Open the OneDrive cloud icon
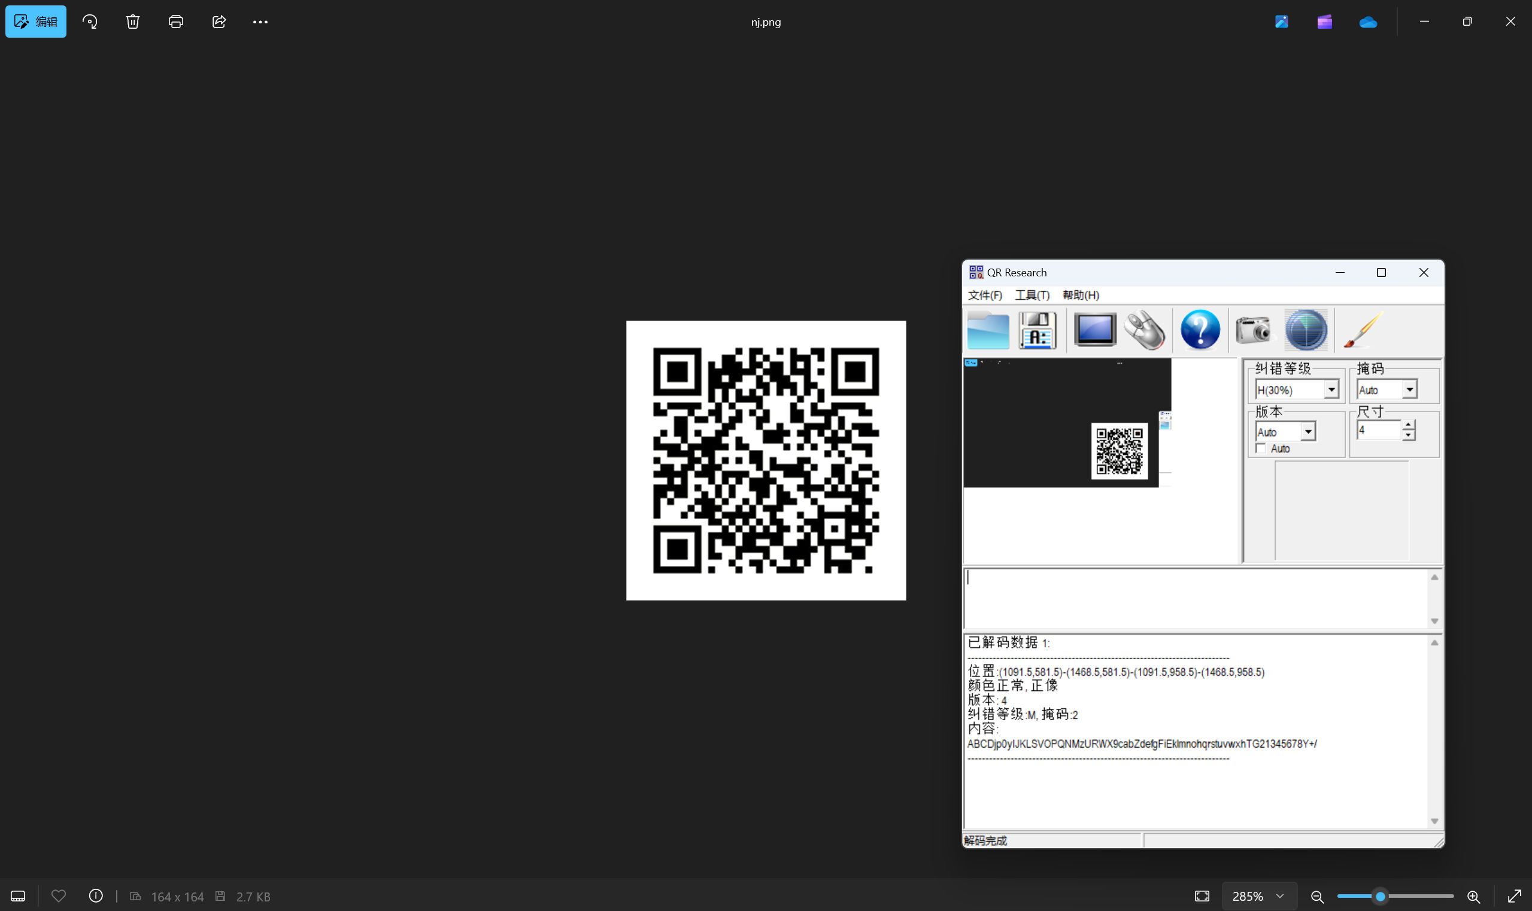 1368,22
